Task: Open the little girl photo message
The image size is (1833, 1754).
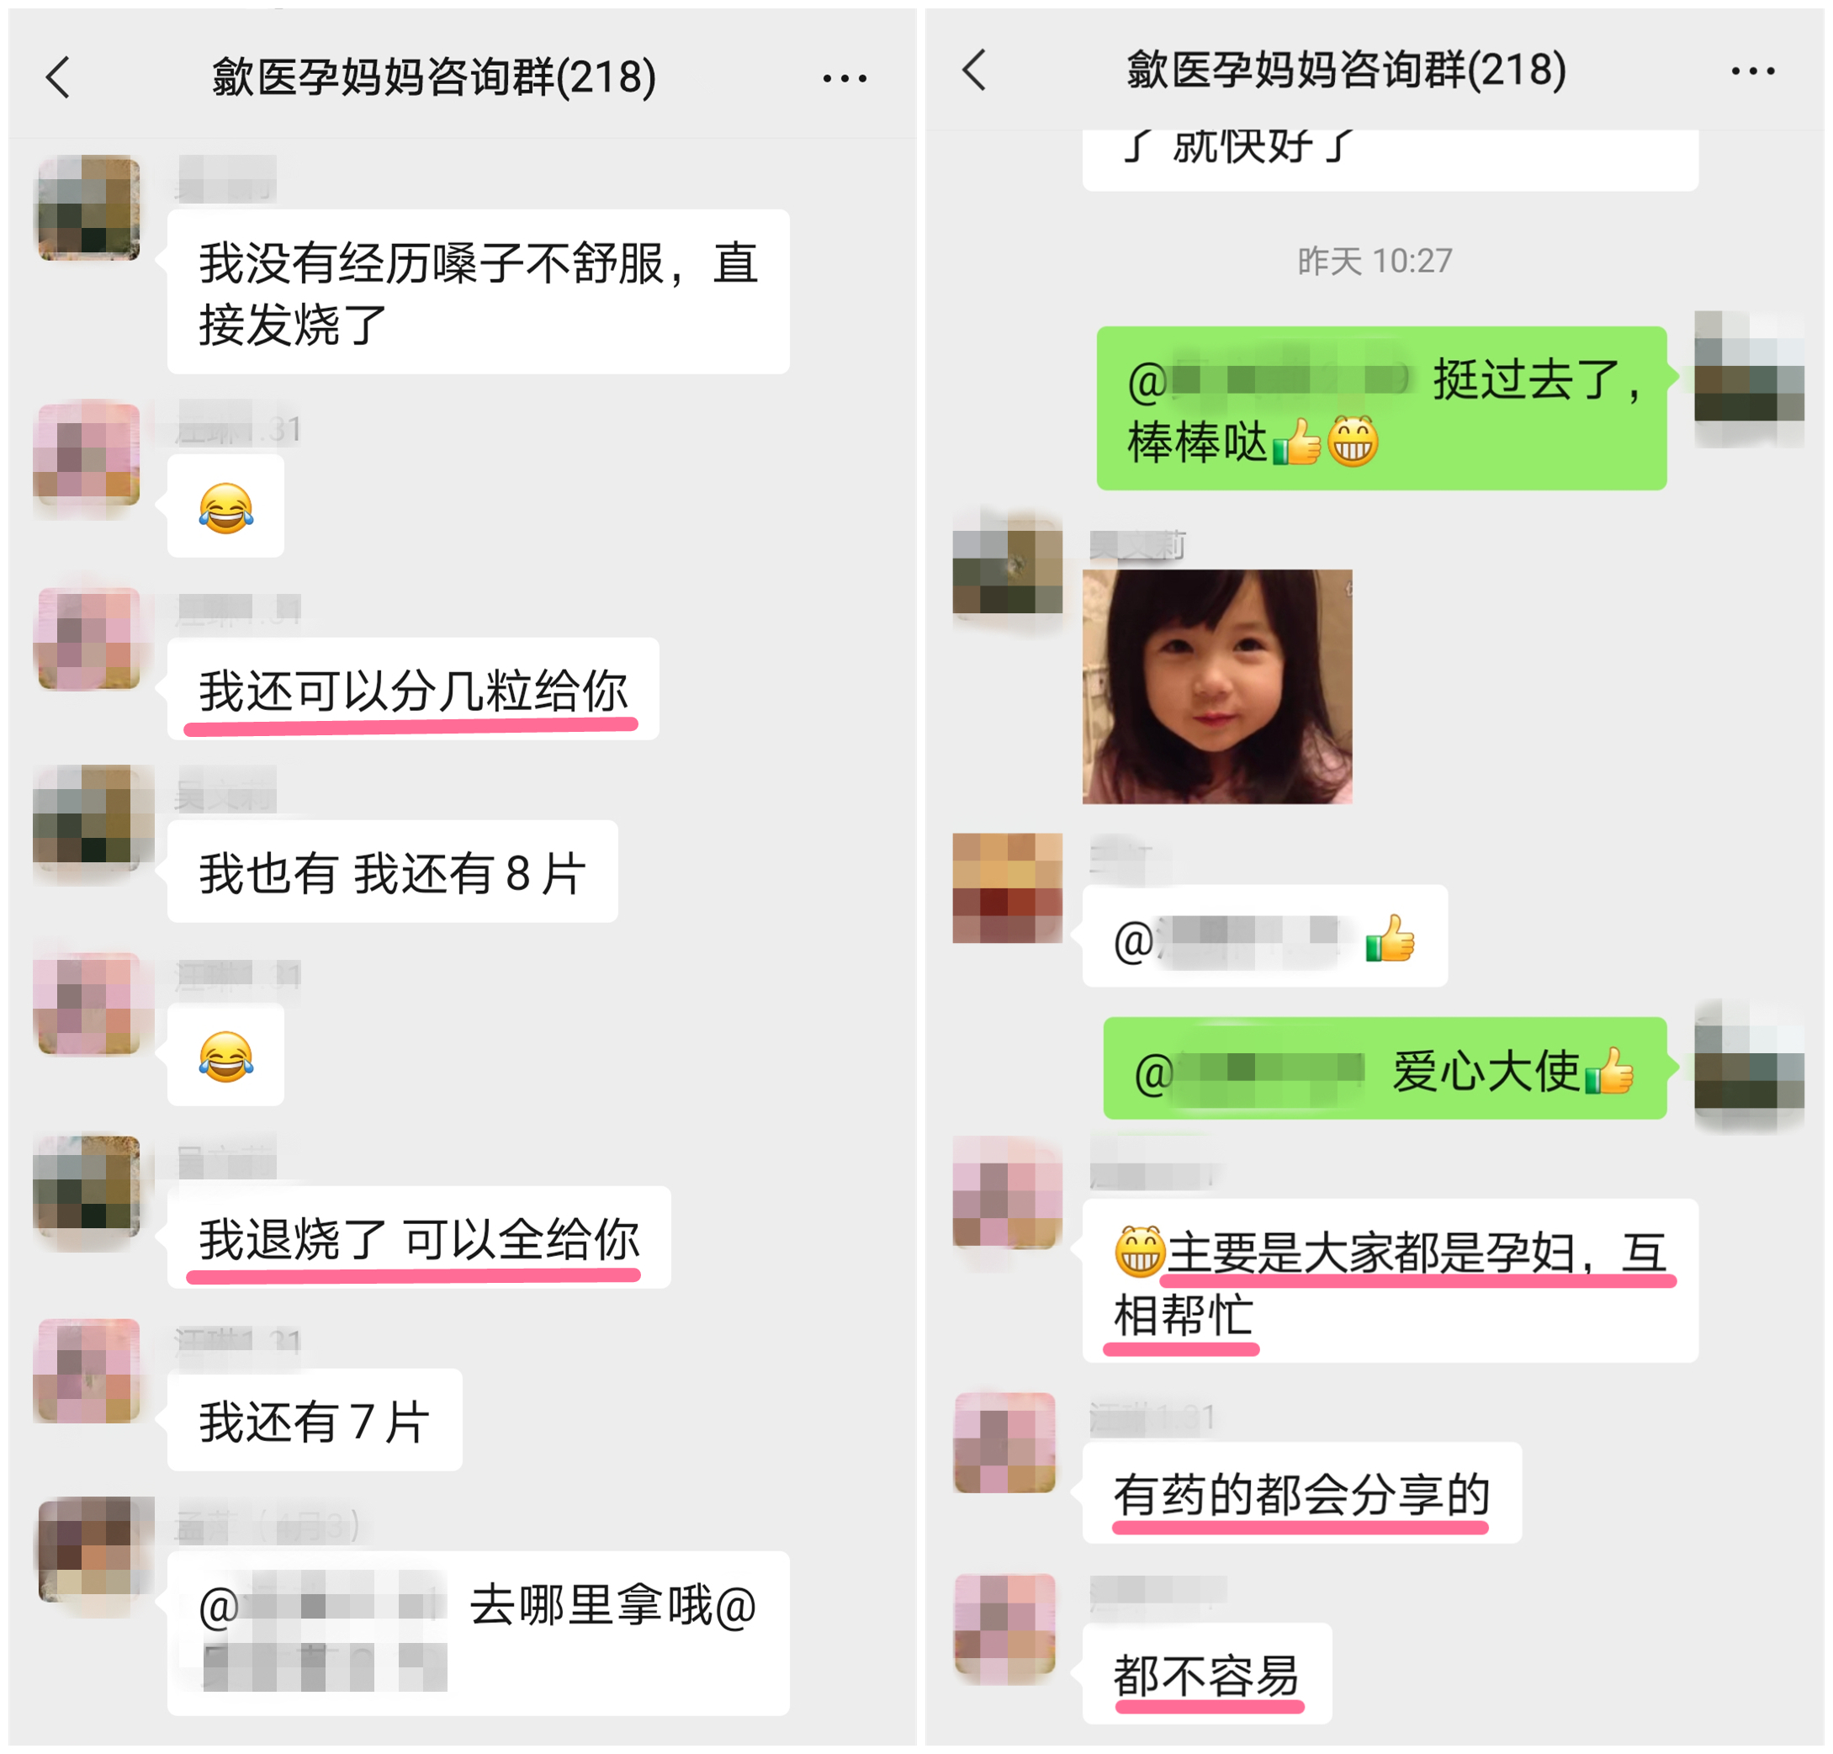Action: (1216, 686)
